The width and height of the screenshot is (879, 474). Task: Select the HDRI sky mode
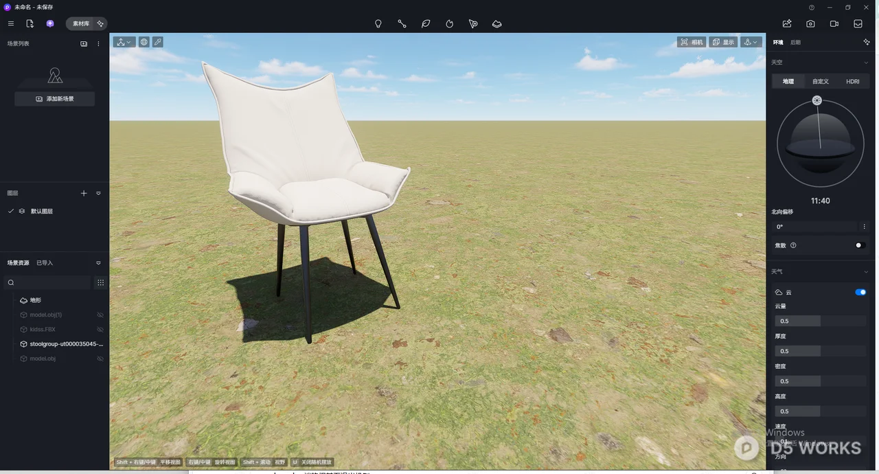click(853, 81)
